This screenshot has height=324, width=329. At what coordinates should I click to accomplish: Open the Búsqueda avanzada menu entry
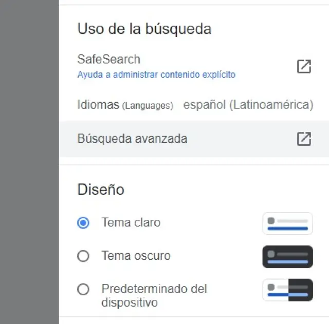(x=132, y=139)
